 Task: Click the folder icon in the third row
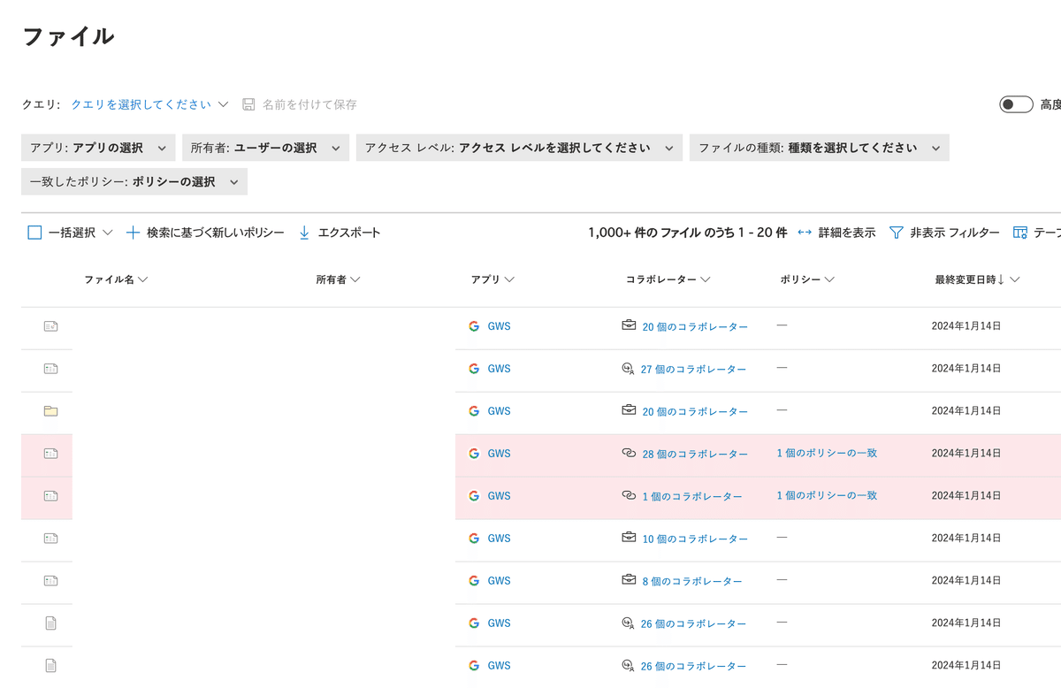pos(50,410)
